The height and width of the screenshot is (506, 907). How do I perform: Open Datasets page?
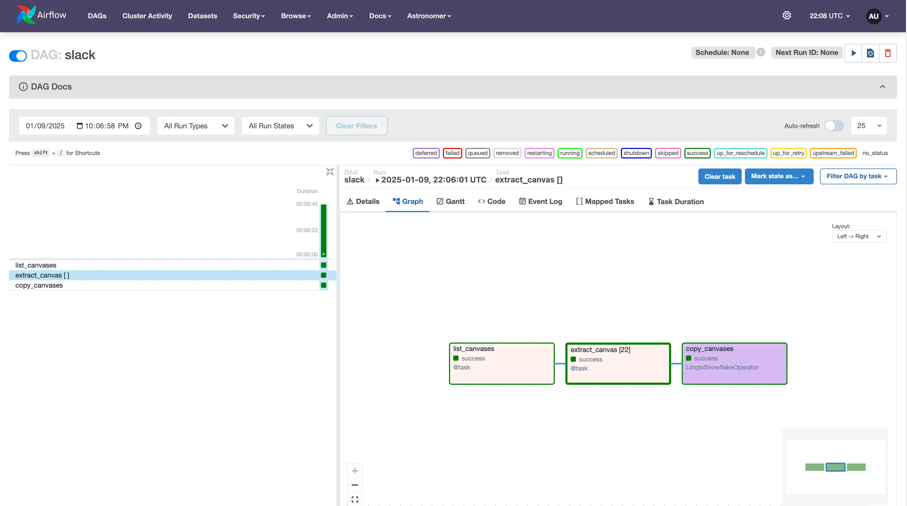[203, 16]
